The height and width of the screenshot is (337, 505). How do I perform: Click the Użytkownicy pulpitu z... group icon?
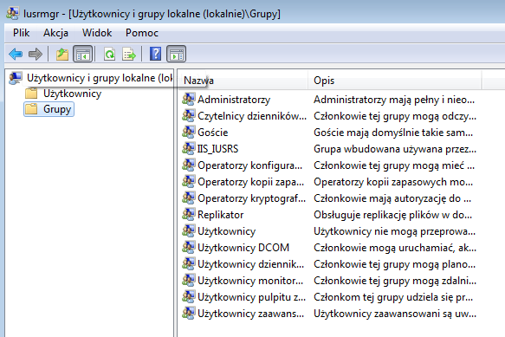tap(189, 296)
